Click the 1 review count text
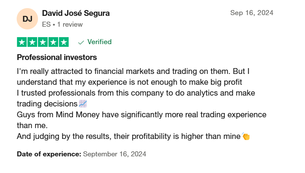305x173 pixels. [x=70, y=24]
